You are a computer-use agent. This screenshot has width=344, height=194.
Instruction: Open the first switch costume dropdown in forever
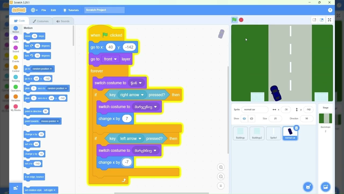coord(136,83)
